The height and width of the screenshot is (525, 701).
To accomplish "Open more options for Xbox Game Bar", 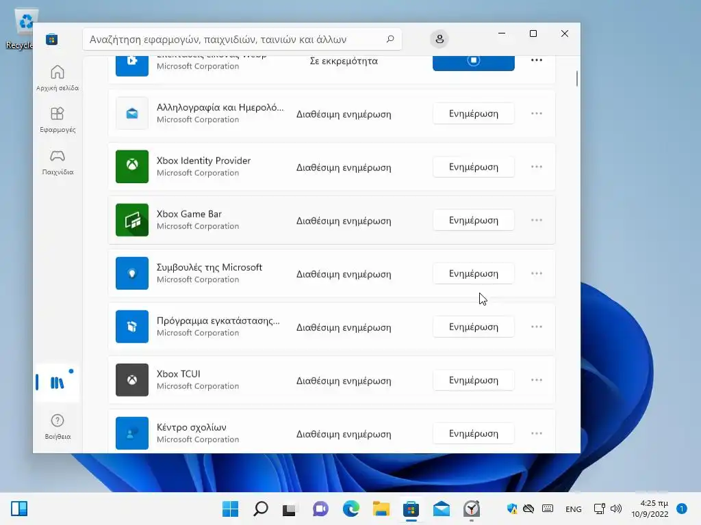I will coord(537,221).
